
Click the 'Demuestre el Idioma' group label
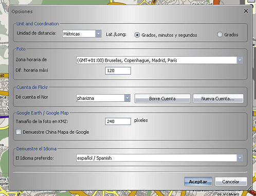[36, 149]
